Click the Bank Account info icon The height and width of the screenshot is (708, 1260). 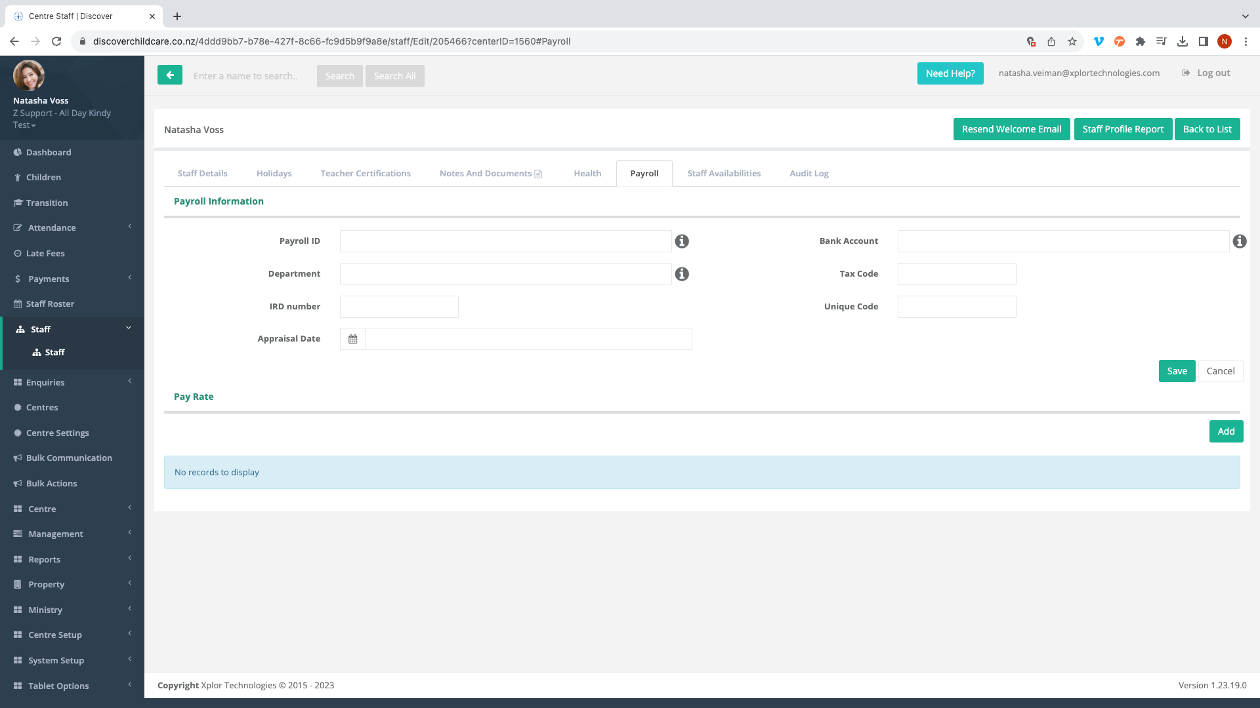(1239, 241)
